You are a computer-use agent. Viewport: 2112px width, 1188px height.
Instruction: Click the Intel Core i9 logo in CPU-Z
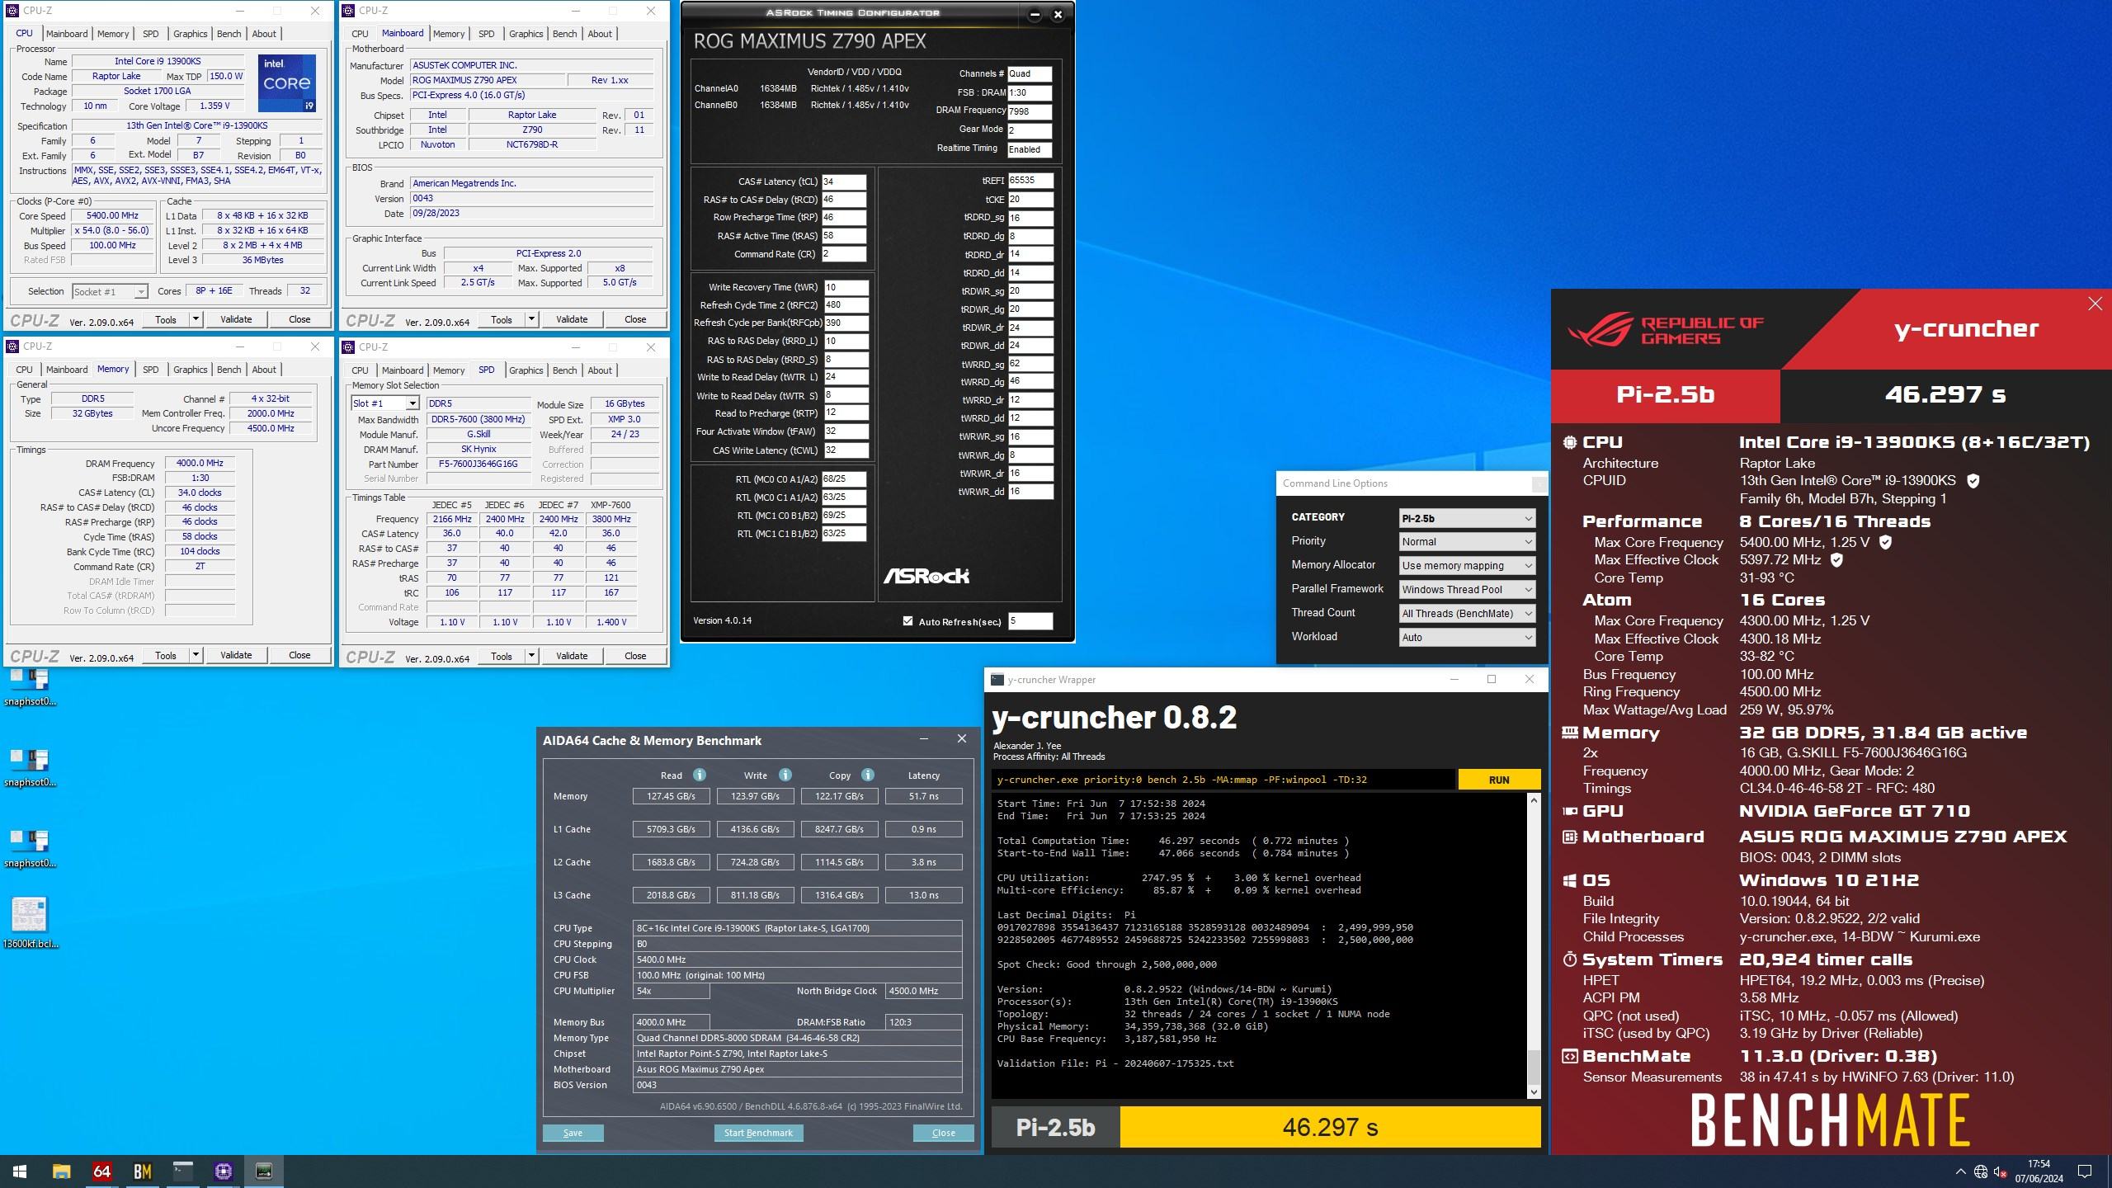pyautogui.click(x=287, y=82)
